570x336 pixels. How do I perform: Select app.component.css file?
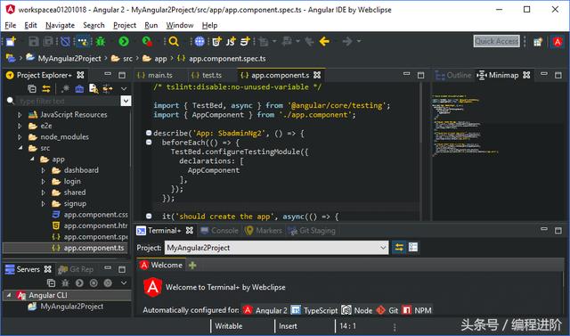pyautogui.click(x=95, y=215)
